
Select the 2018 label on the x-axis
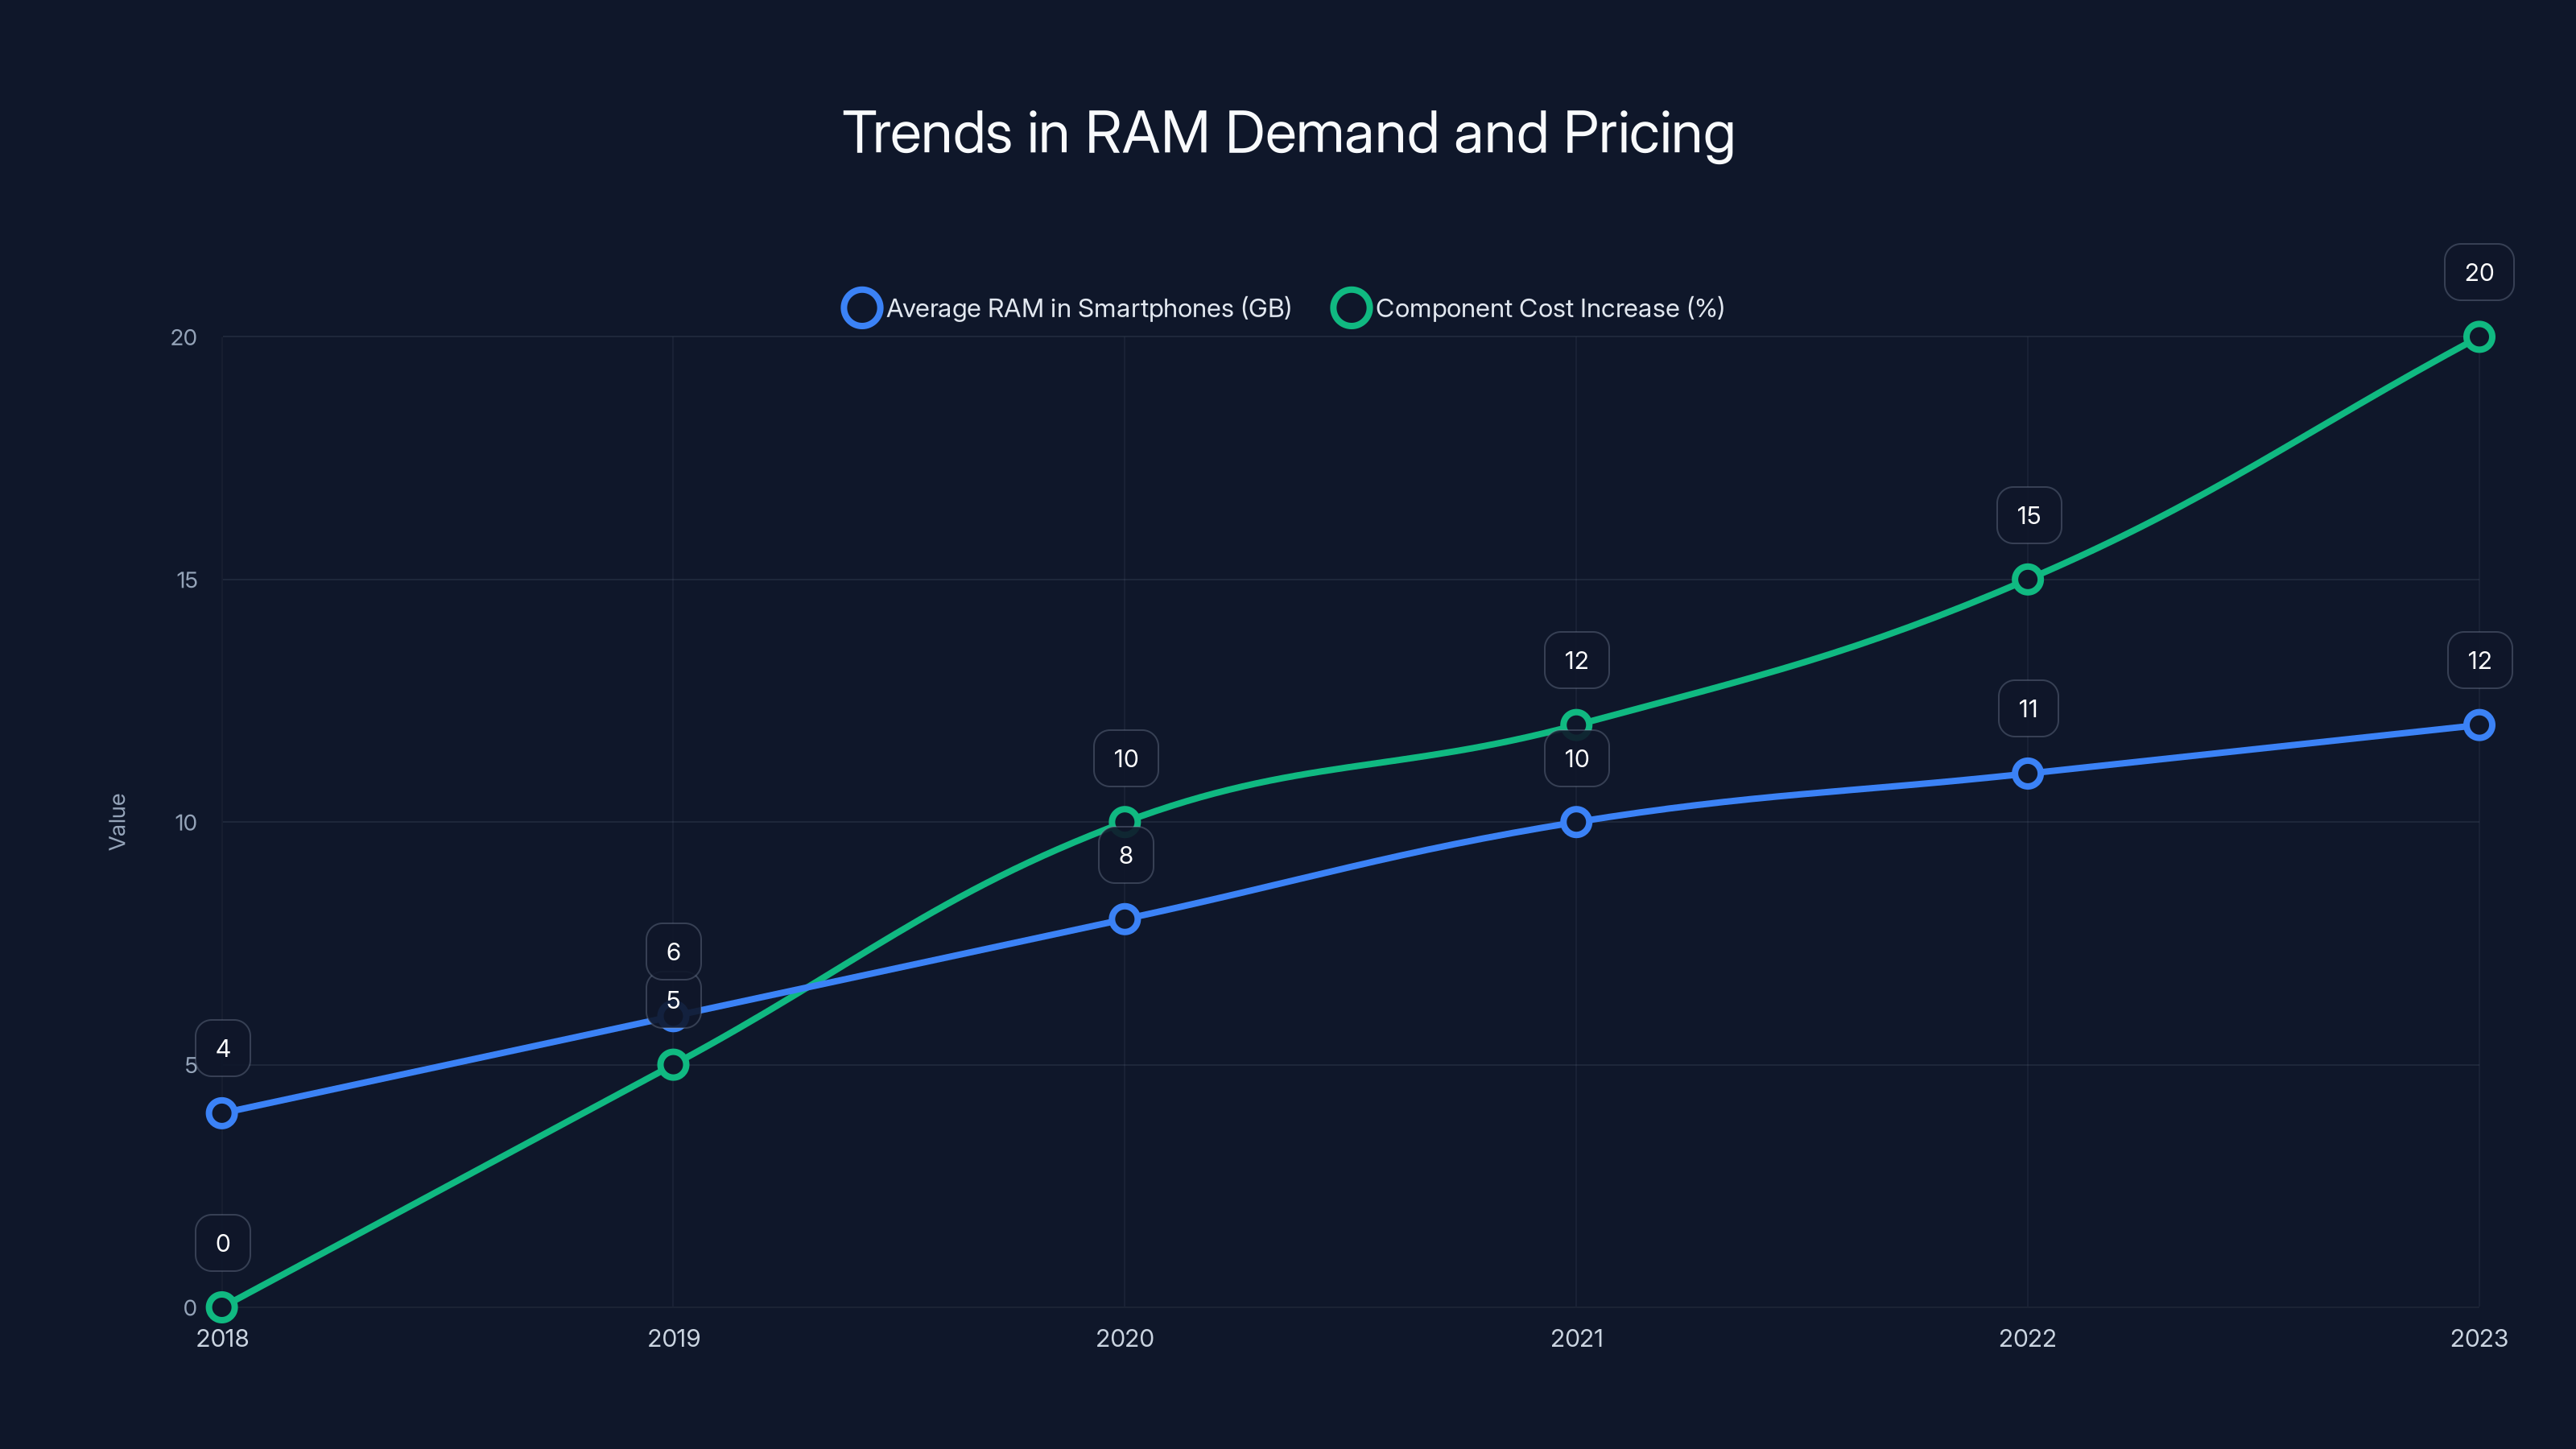click(x=222, y=1338)
